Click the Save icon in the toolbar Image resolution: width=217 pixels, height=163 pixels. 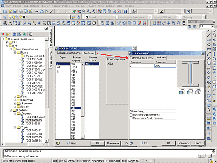15,11
